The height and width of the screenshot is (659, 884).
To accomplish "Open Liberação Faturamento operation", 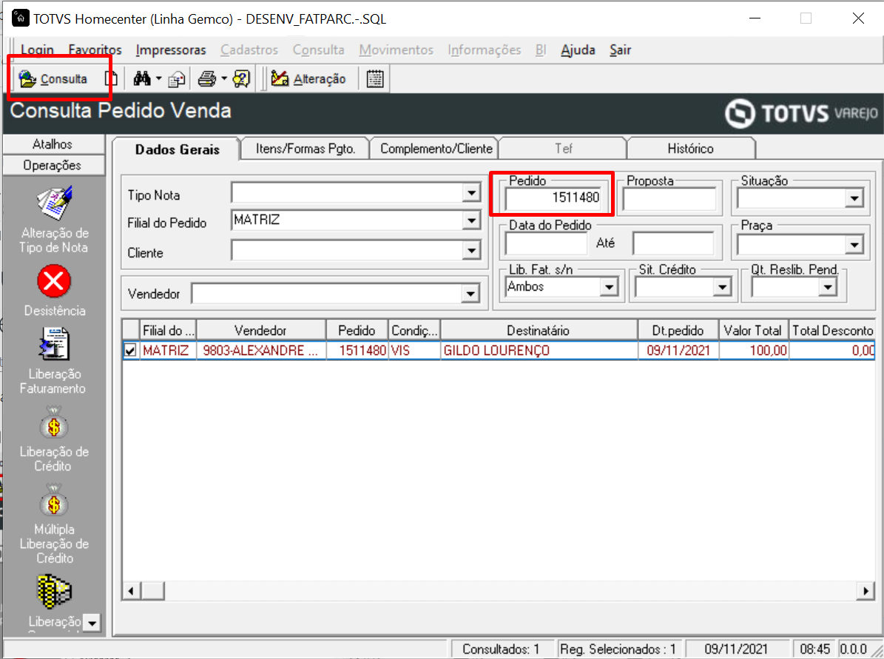I will 54,361.
